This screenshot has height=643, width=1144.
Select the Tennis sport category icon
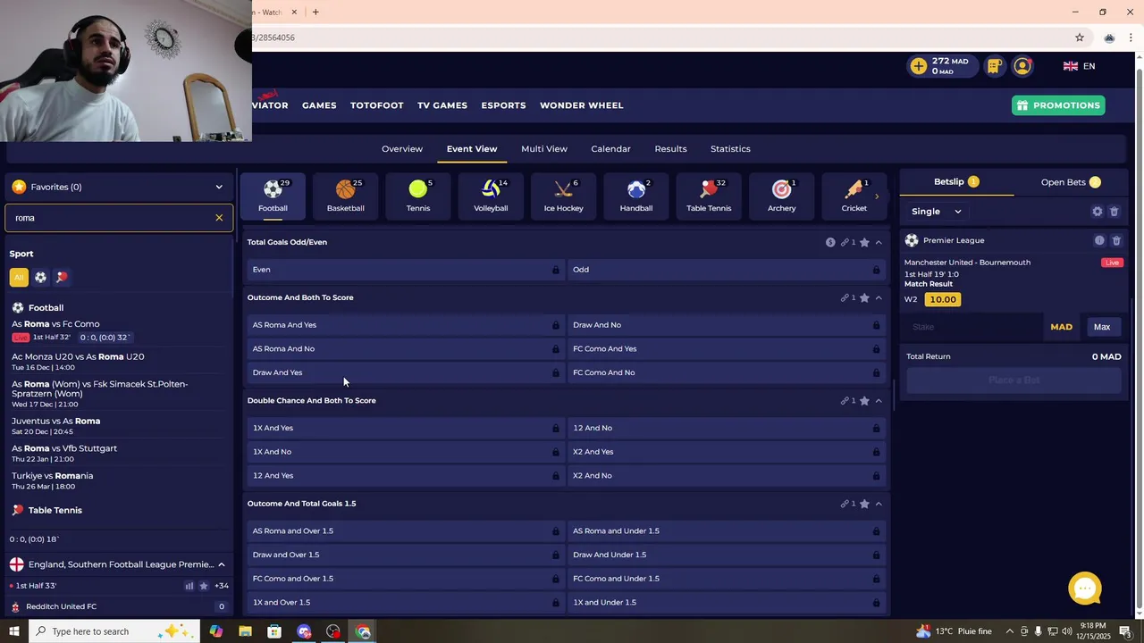point(417,196)
